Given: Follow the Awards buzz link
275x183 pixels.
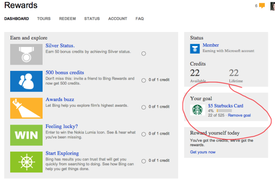Looking at the screenshot, I should point(60,99).
